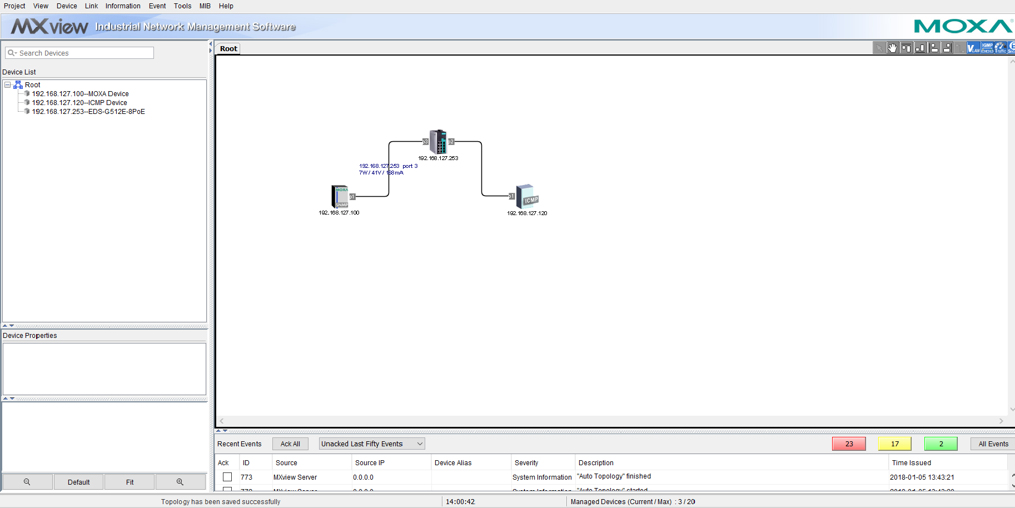Select the MOXA SNMP device icon 192.168.127.100

coord(340,197)
